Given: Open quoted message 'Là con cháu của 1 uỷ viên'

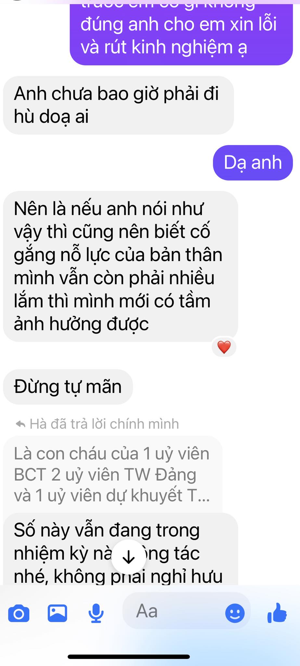Looking at the screenshot, I should (x=113, y=474).
